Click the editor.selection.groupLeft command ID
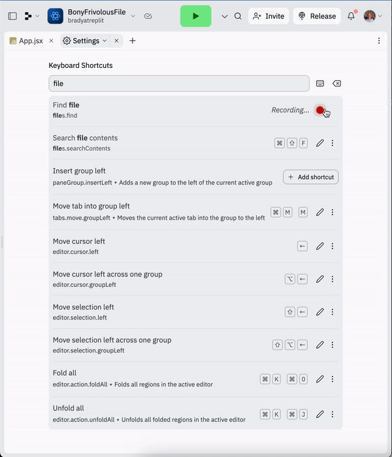This screenshot has width=392, height=457. pos(89,350)
